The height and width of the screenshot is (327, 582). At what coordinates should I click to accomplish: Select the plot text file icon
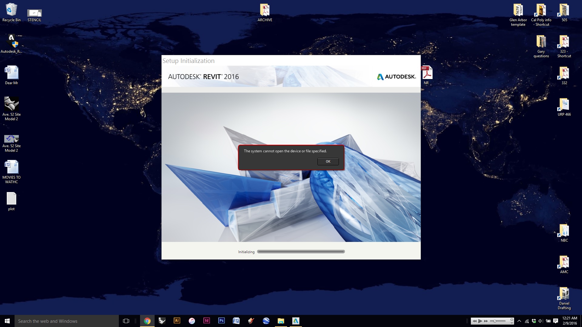(x=12, y=201)
